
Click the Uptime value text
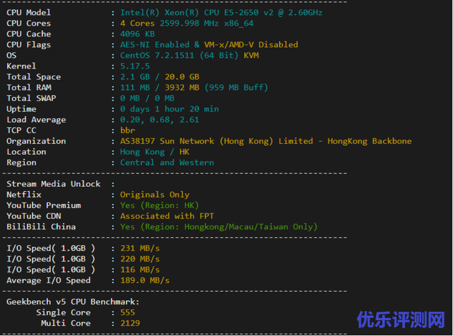pos(170,109)
